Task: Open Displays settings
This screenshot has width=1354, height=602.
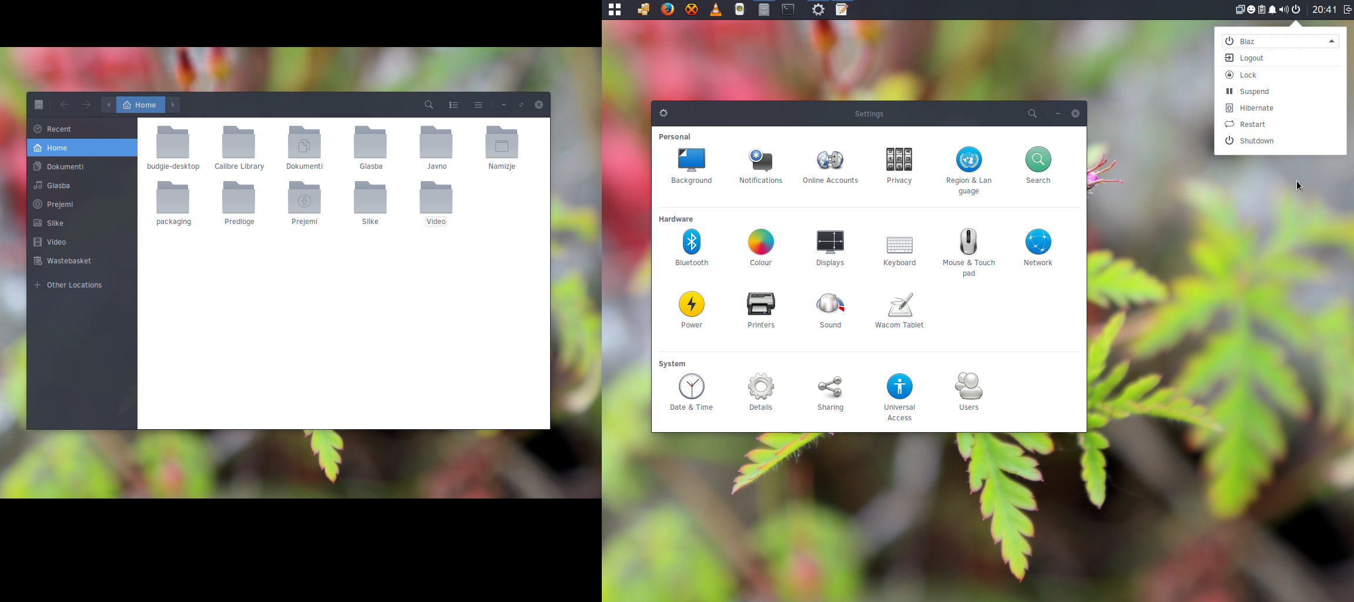Action: point(830,248)
